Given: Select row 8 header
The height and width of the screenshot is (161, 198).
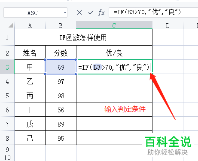Looking at the screenshot, I should click(7, 138).
